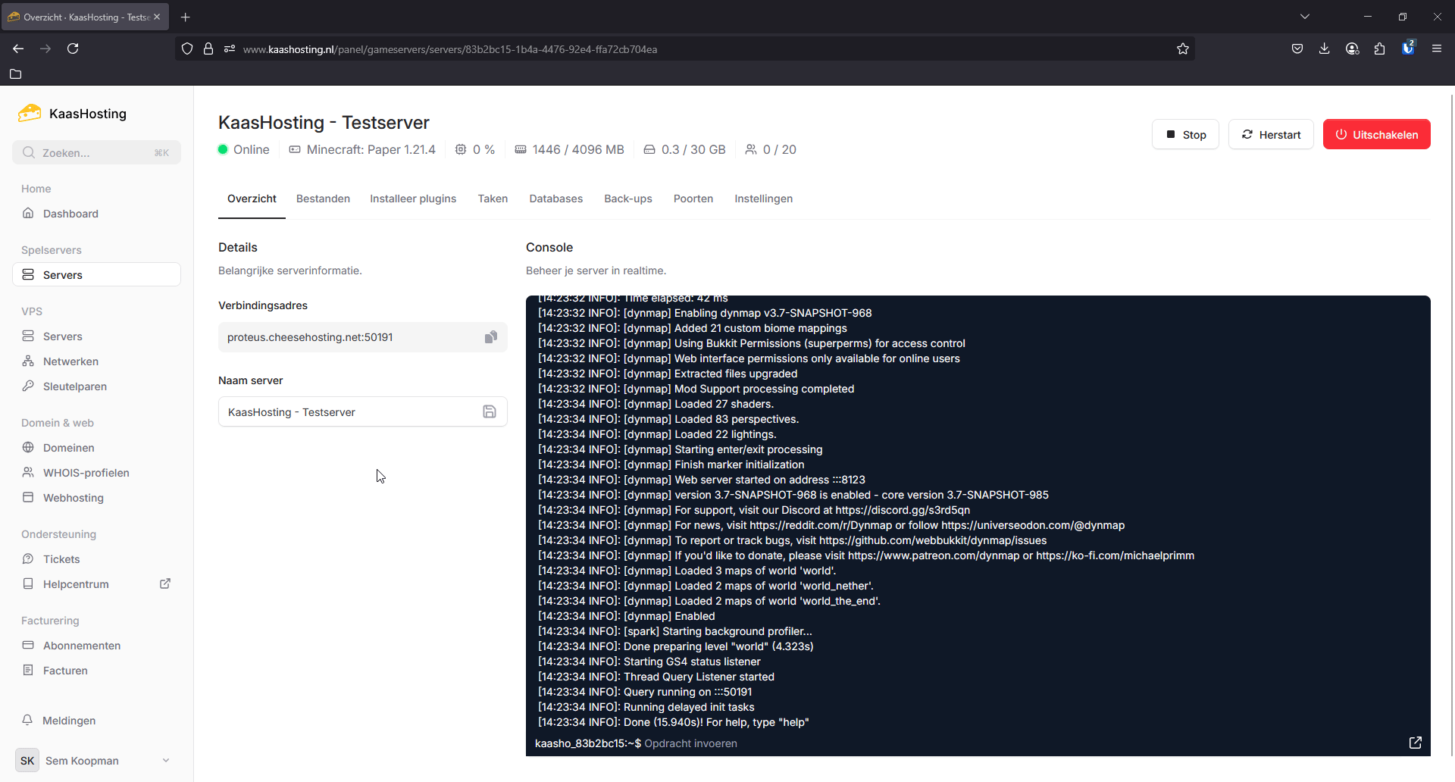Open WHOIS-profielen in sidebar
The image size is (1455, 782).
tap(96, 473)
